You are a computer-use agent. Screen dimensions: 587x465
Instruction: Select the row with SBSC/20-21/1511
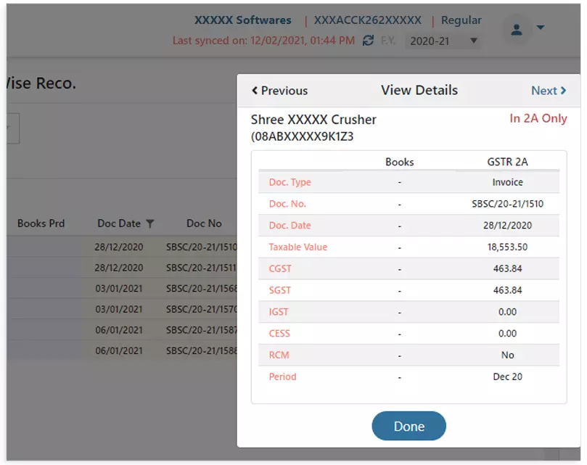(201, 267)
